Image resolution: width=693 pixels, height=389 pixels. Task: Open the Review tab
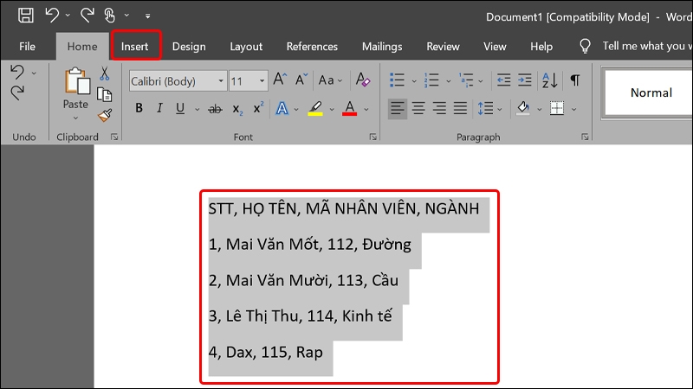pos(443,47)
